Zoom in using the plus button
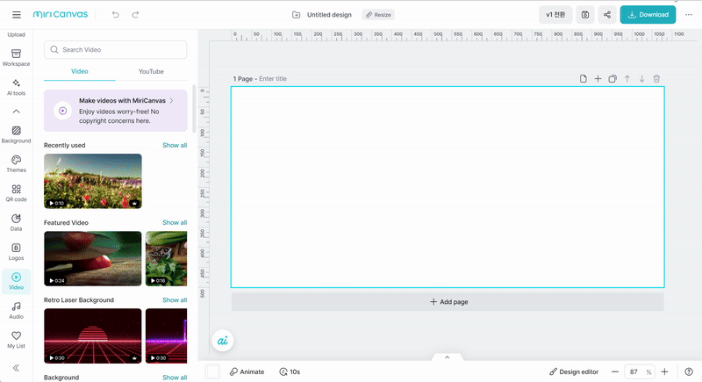This screenshot has height=382, width=702. 664,371
